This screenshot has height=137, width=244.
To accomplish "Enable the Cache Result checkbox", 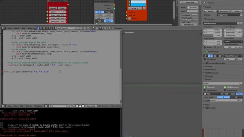I will pyautogui.click(x=225, y=90).
